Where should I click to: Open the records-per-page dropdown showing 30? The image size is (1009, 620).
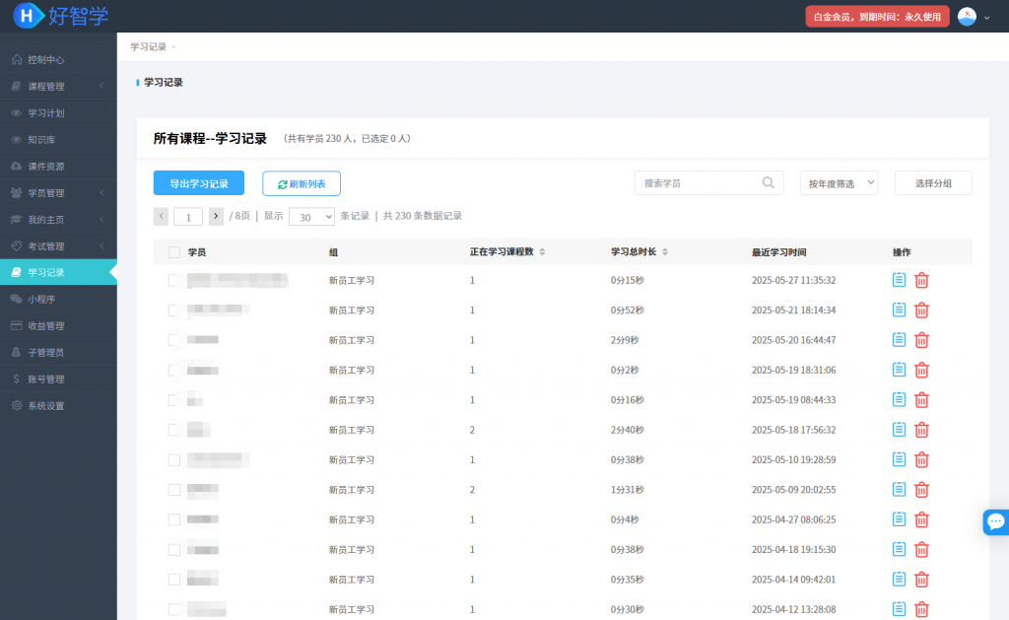tap(311, 217)
